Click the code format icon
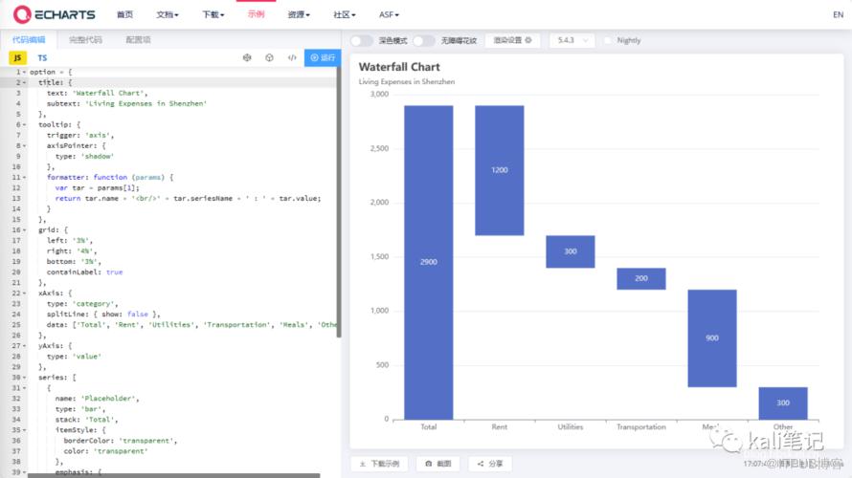Image resolution: width=852 pixels, height=478 pixels. tap(292, 57)
